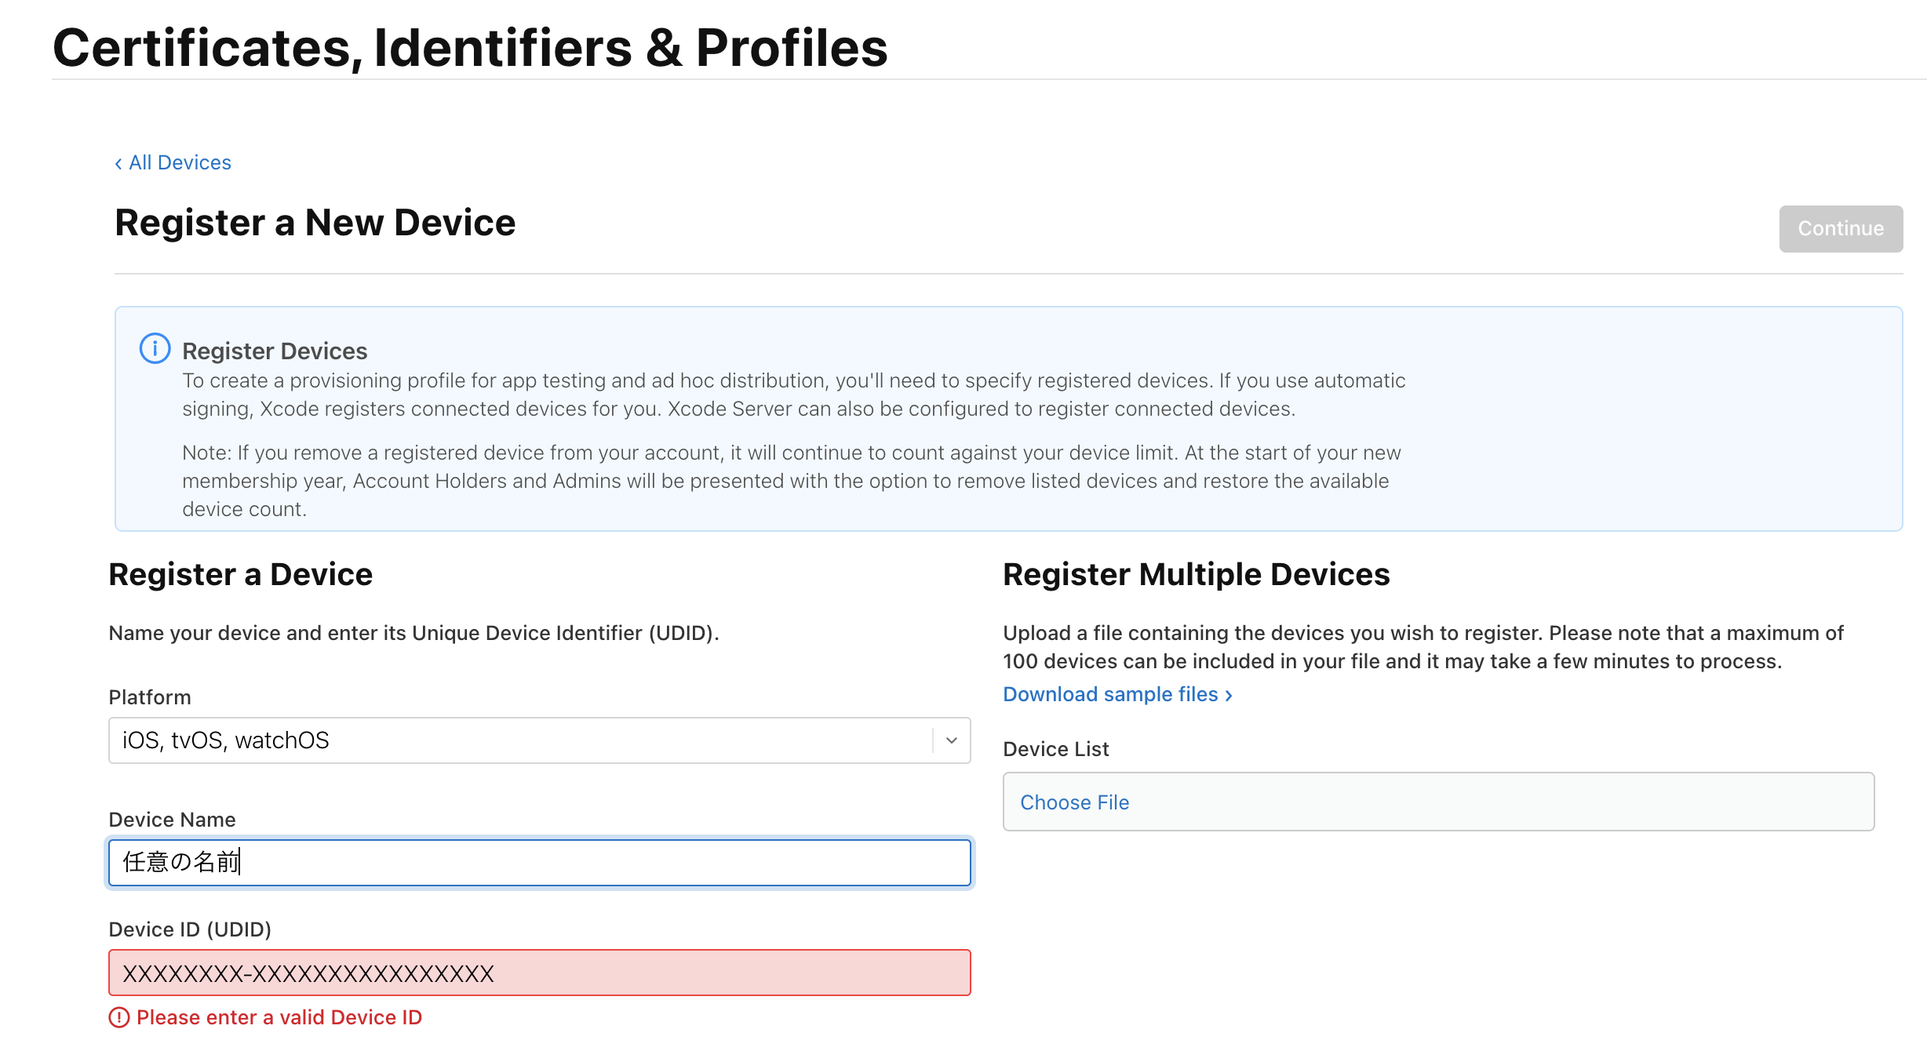Click the Device List label
The height and width of the screenshot is (1051, 1927).
1055,749
